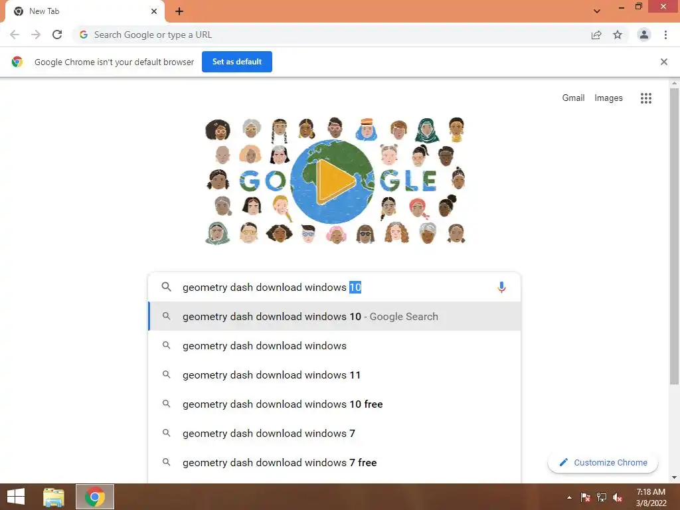Image resolution: width=680 pixels, height=510 pixels.
Task: Choose suggestion 'geometry dash download windows'
Action: click(x=335, y=345)
